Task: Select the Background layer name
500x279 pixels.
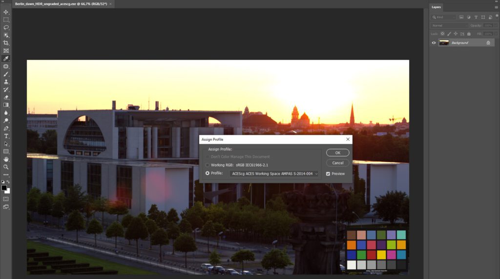Action: [460, 43]
